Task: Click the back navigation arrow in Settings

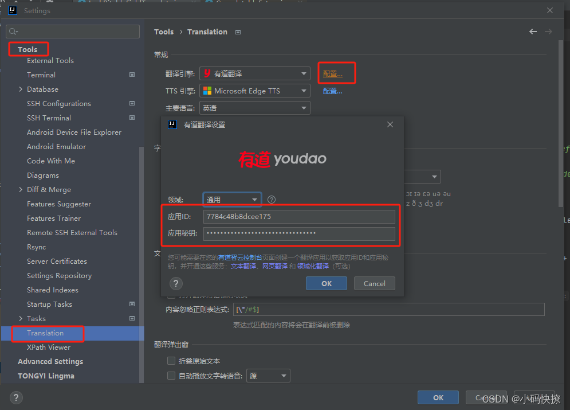Action: 533,32
